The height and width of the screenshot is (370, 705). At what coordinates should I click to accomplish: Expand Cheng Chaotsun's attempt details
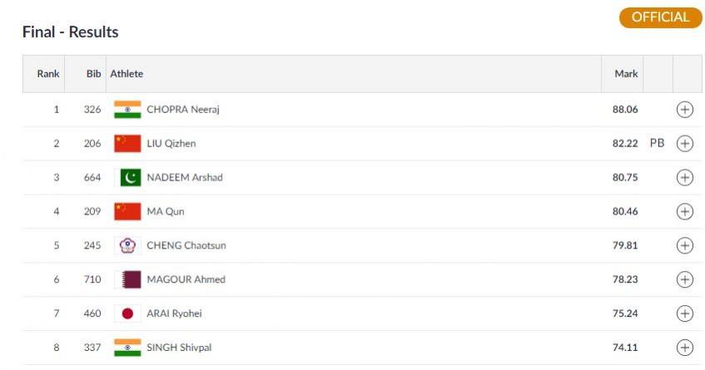tap(685, 245)
